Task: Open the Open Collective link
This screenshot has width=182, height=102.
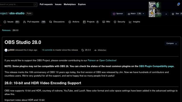Action: [107, 60]
